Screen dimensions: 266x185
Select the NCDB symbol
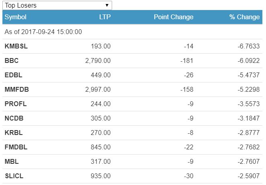(14, 119)
